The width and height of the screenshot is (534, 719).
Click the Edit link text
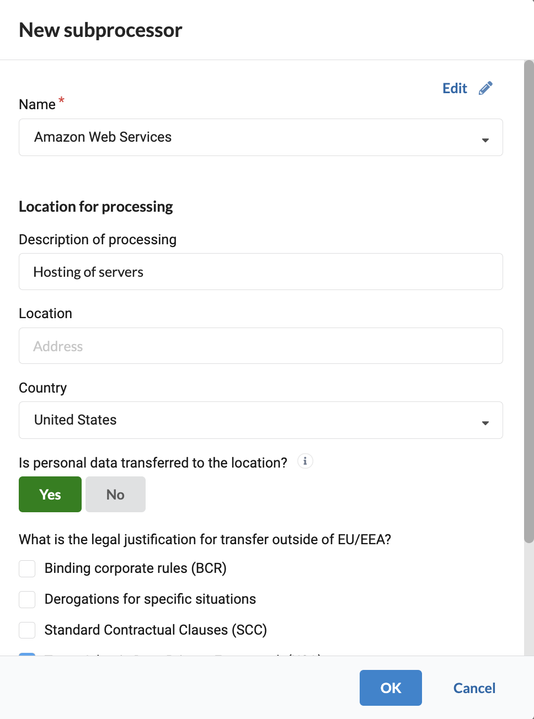[x=455, y=88]
